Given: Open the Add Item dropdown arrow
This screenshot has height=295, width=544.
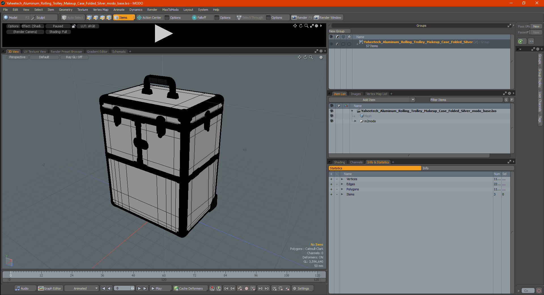Looking at the screenshot, I should point(413,100).
